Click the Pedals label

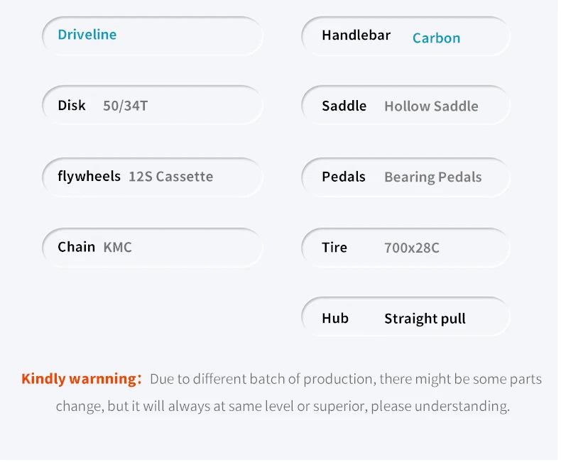tap(343, 177)
